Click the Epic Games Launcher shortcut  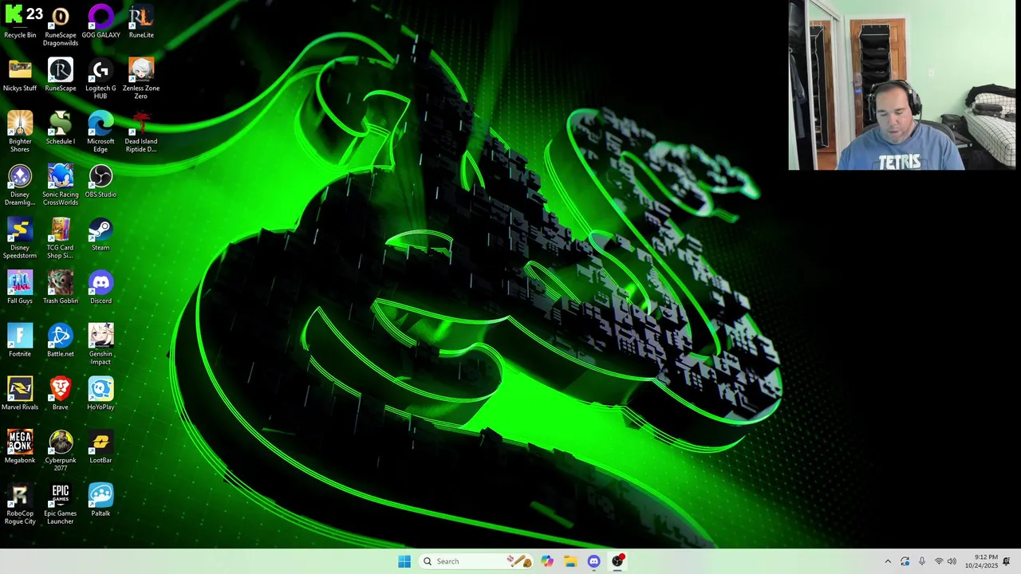coord(61,504)
